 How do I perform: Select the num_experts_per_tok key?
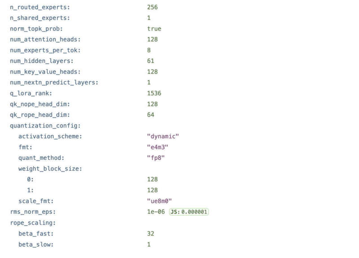pos(45,50)
